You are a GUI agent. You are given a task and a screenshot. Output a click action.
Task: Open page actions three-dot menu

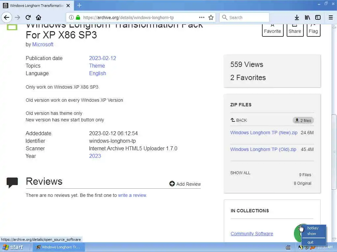[202, 17]
